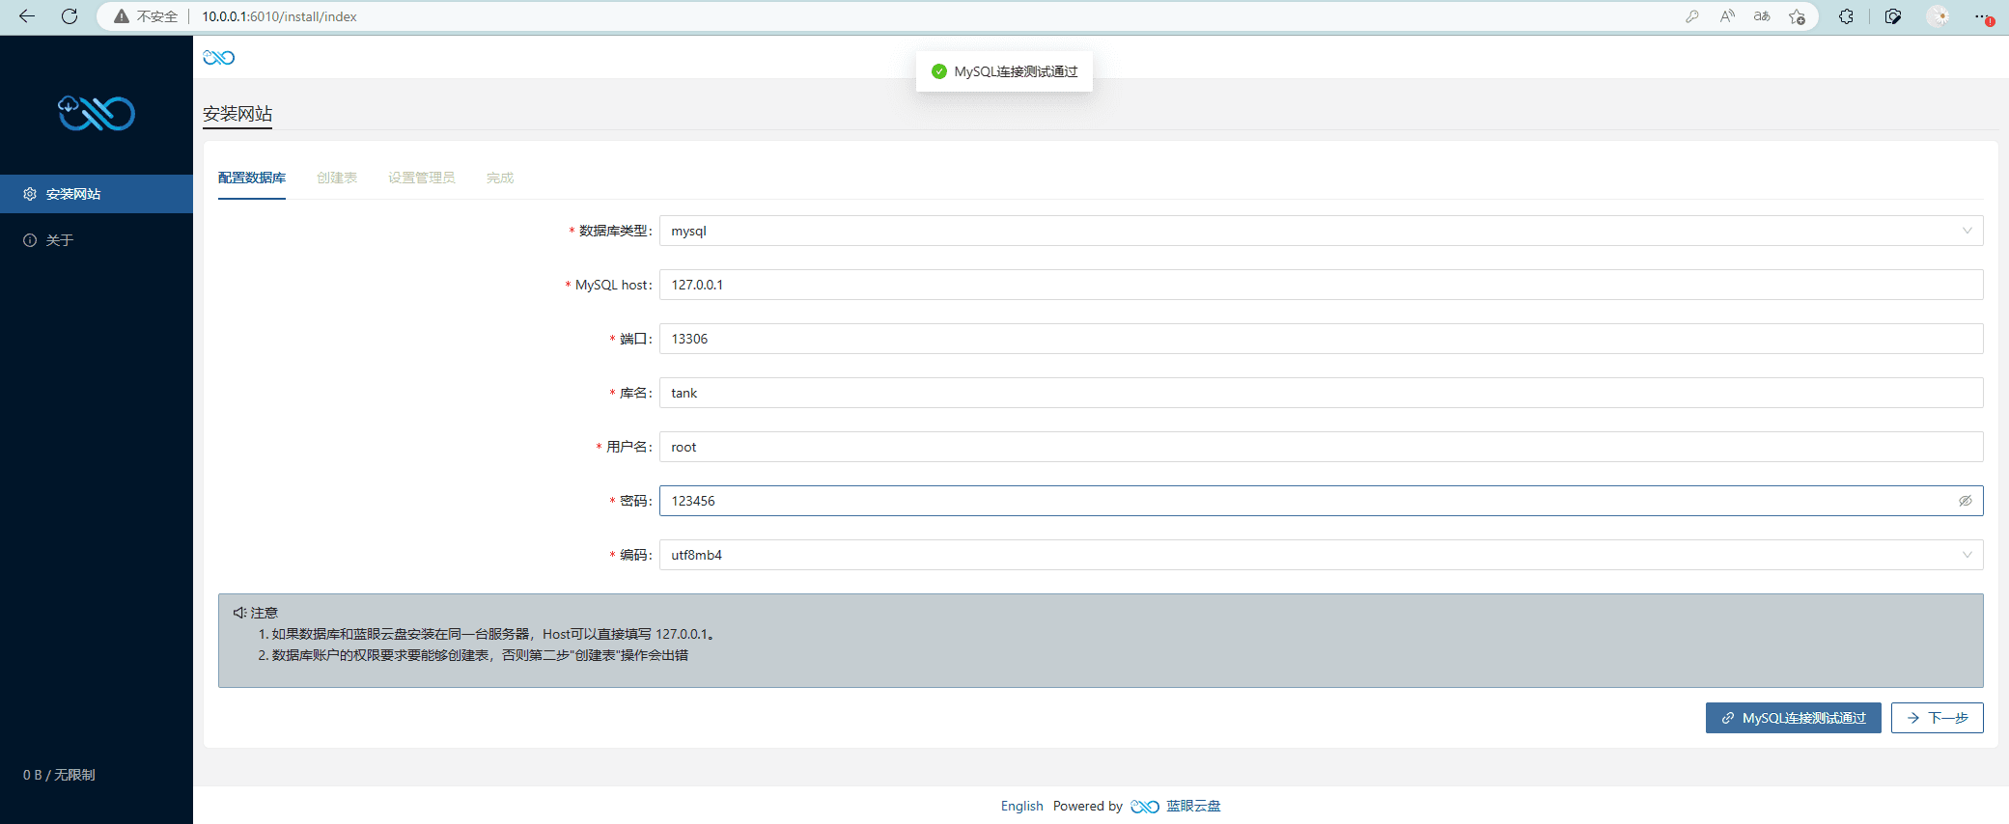Click the Eyeblue cloud logo in sidebar
The image size is (2009, 824).
(97, 113)
